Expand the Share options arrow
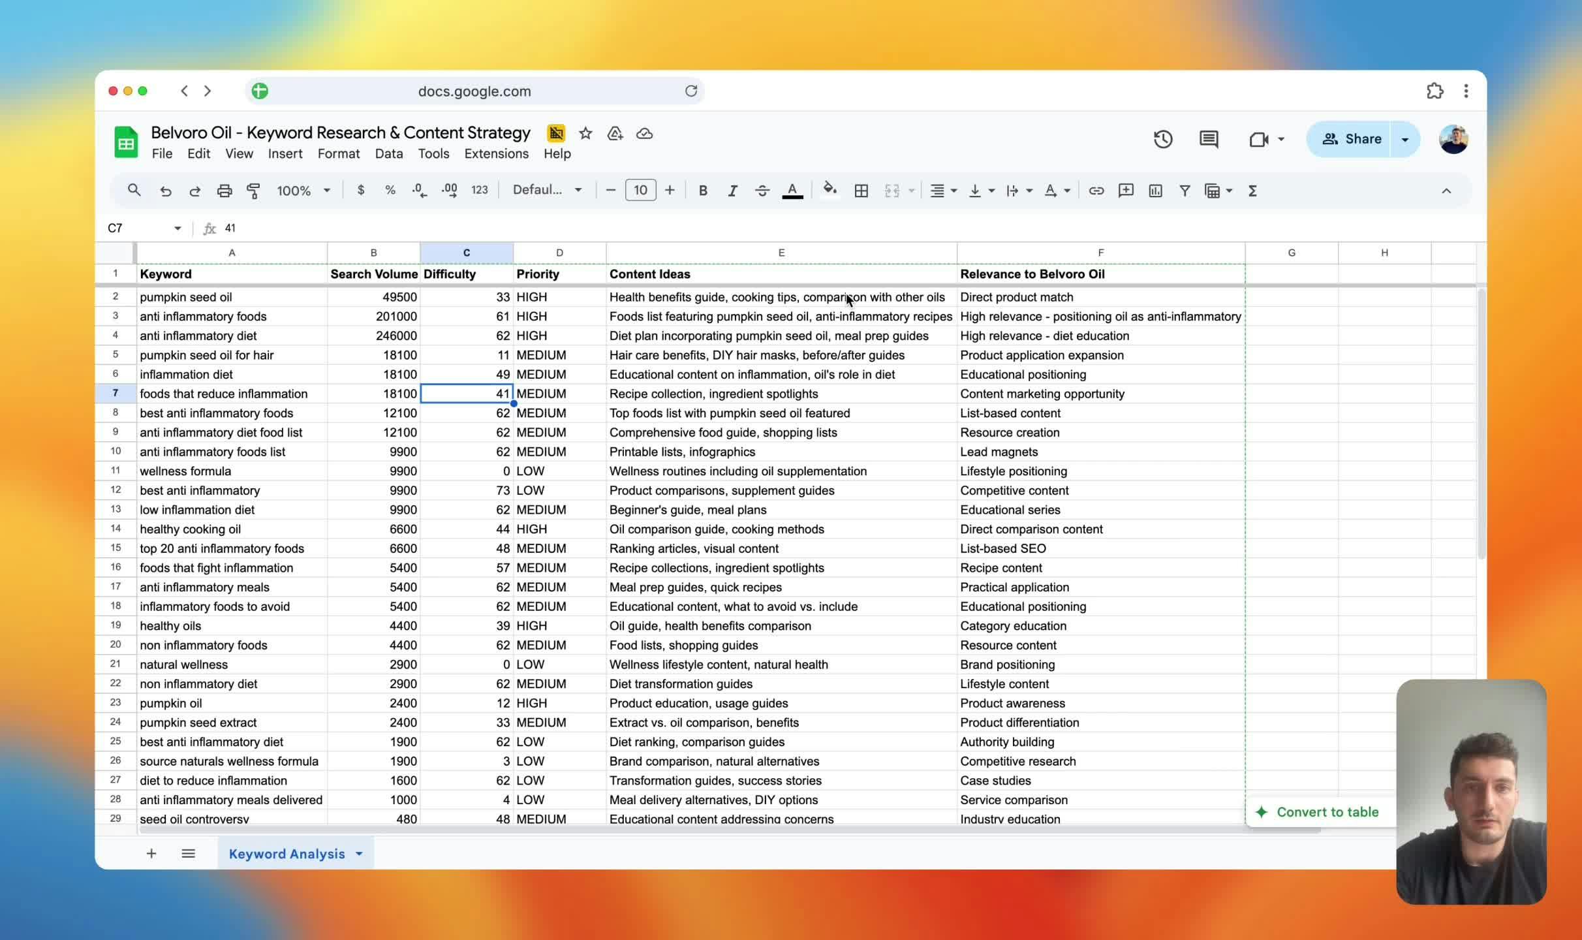The height and width of the screenshot is (940, 1582). [1405, 139]
